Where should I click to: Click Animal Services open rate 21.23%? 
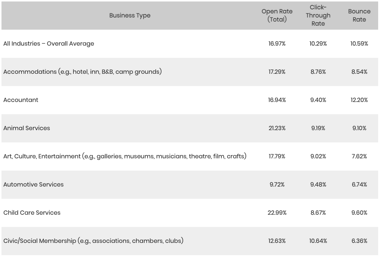point(277,128)
